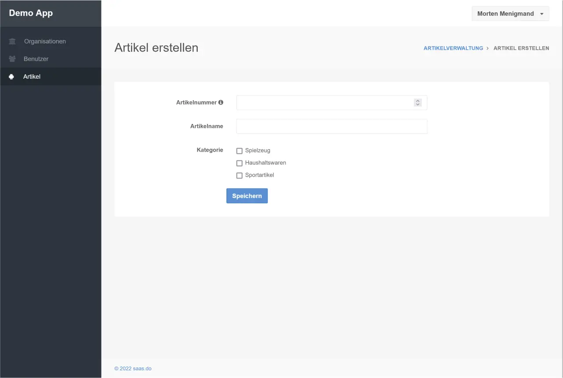Click into the Artikelname text field

331,127
